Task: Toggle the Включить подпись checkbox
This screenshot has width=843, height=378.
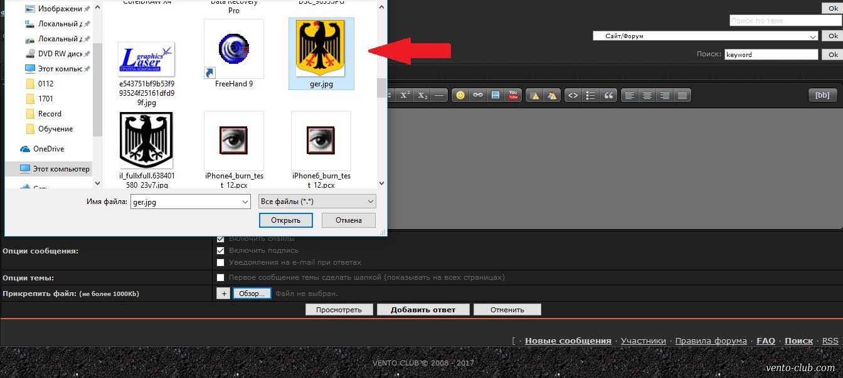Action: (220, 250)
